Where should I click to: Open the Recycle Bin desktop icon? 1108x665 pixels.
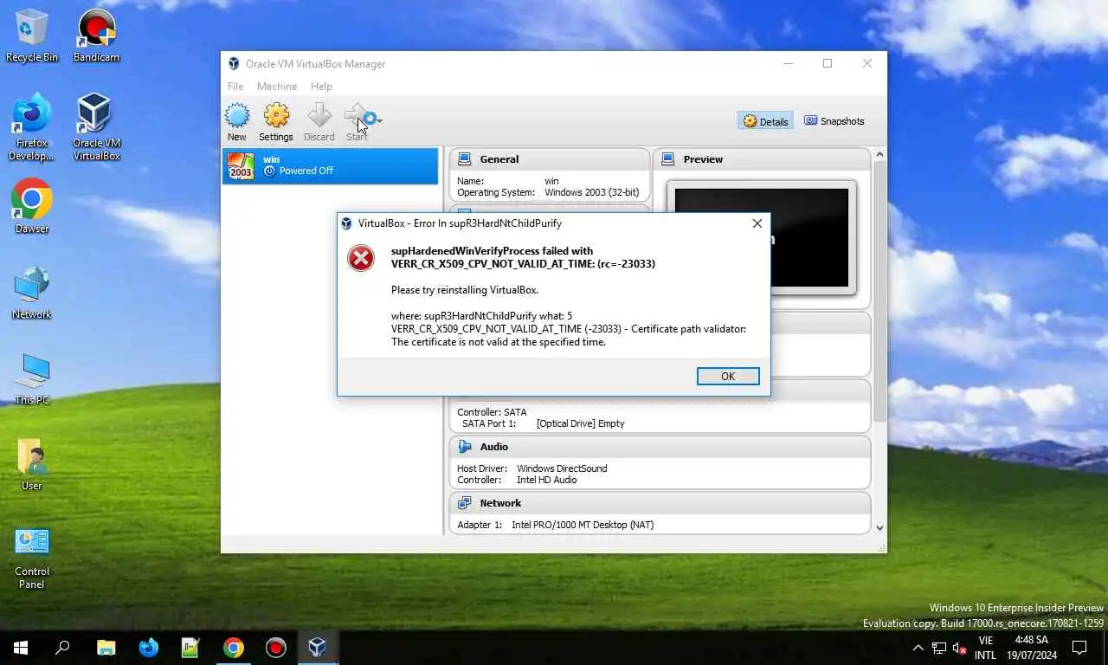[32, 36]
